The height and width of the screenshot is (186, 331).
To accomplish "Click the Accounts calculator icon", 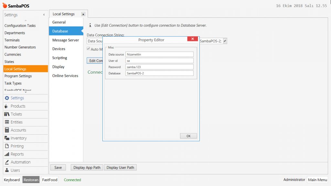I will 7,130.
